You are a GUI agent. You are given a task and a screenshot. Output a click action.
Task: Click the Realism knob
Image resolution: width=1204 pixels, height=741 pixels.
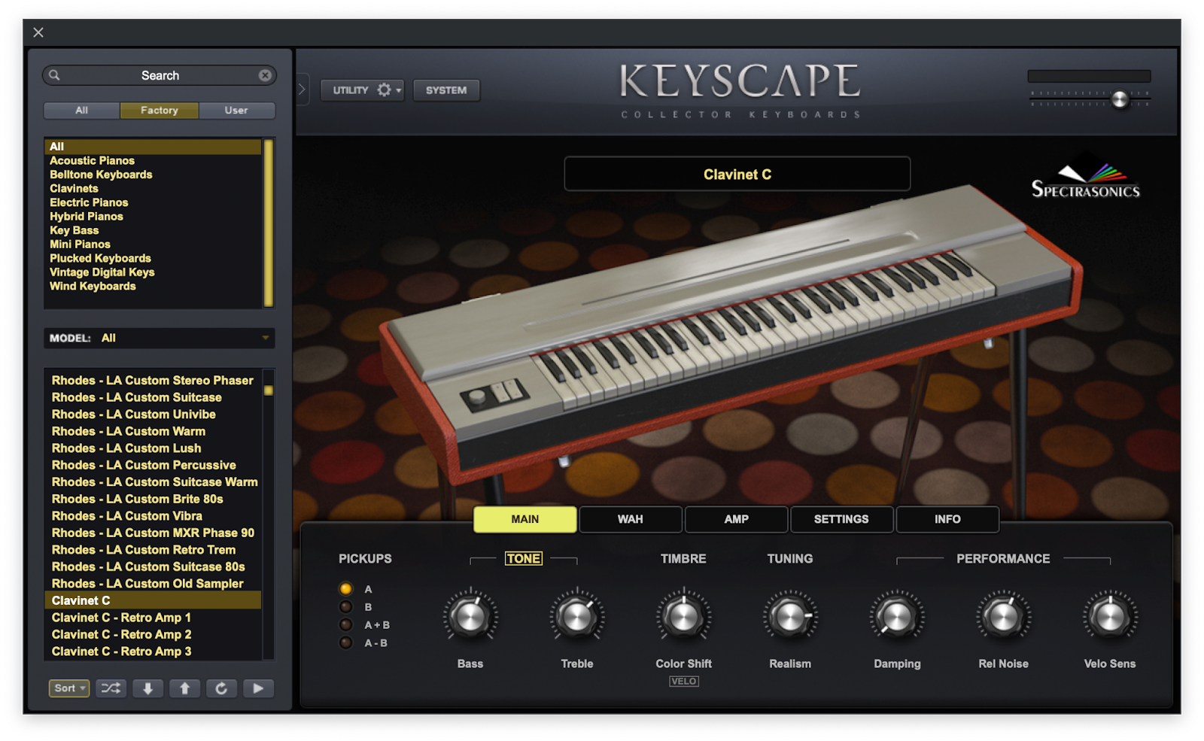pos(790,617)
